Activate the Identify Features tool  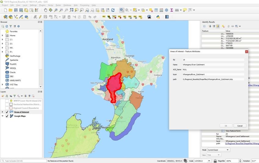coord(122,10)
